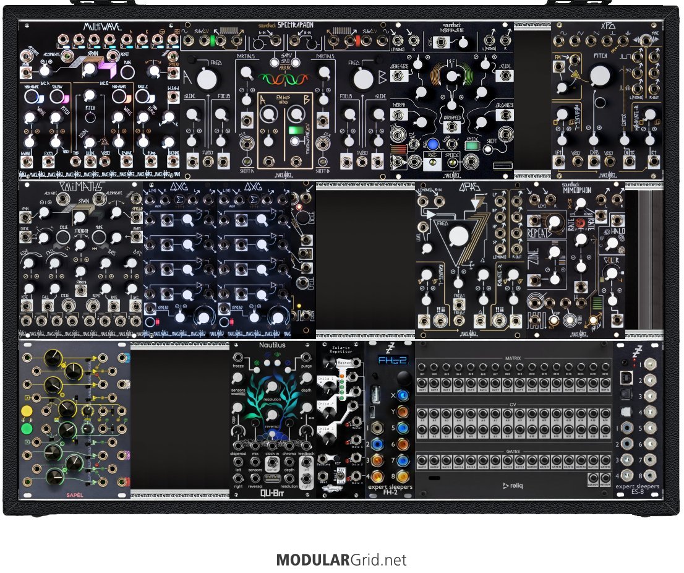Click the FH-2 X output jack

point(403,395)
